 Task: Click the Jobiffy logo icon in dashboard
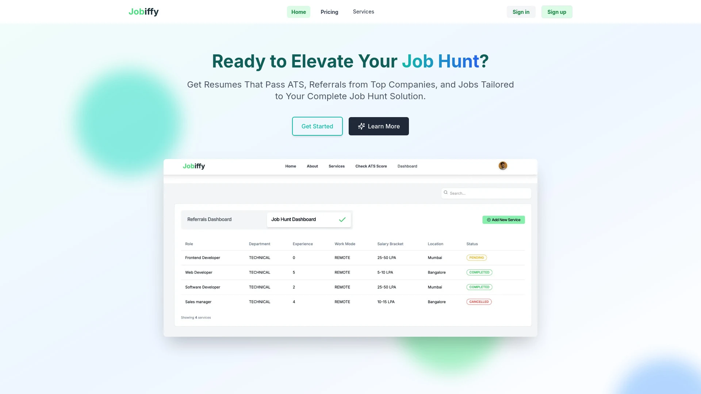pos(194,166)
